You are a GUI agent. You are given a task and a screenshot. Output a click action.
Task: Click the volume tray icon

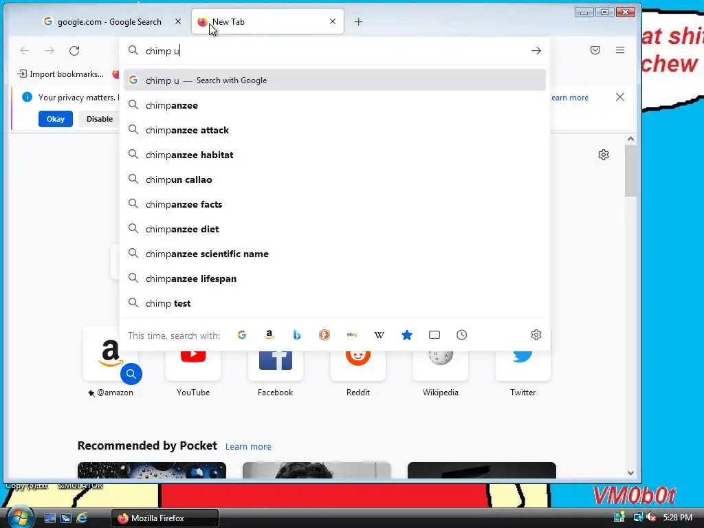pos(652,517)
